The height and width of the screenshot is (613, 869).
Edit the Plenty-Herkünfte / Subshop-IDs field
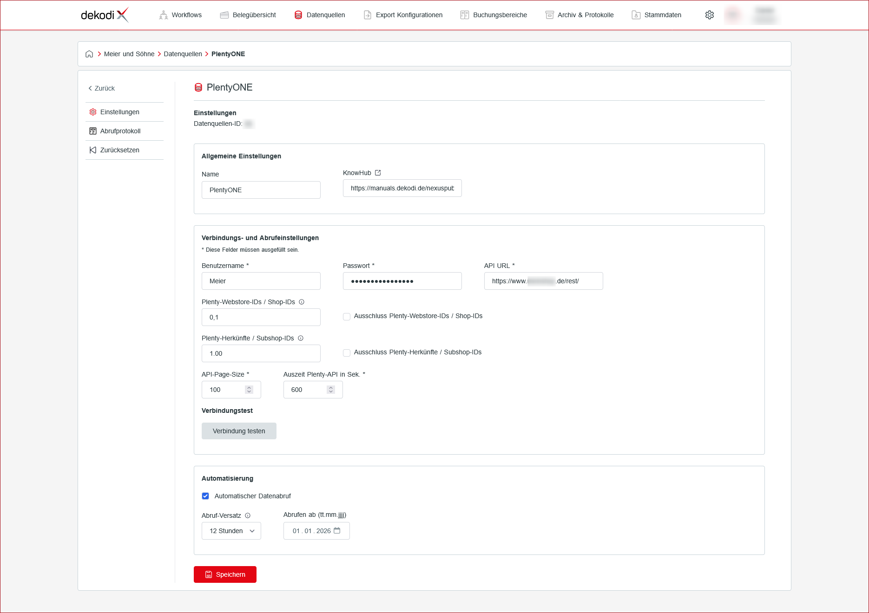pyautogui.click(x=261, y=353)
